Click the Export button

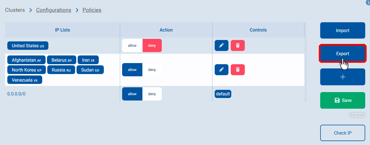click(x=343, y=53)
